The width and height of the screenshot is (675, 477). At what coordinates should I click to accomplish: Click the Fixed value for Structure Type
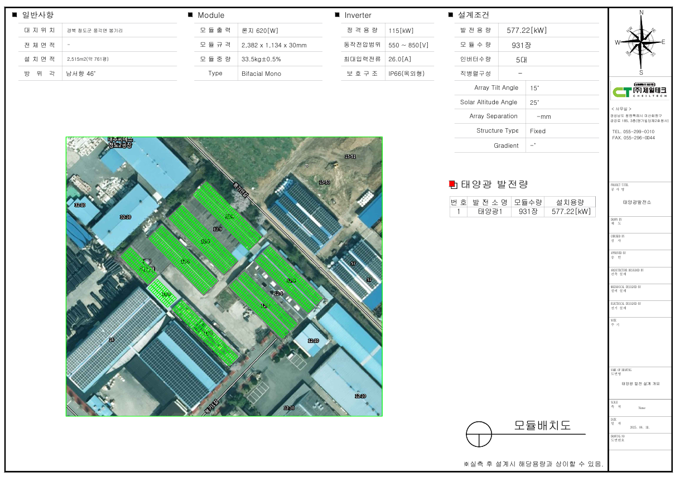tap(538, 131)
